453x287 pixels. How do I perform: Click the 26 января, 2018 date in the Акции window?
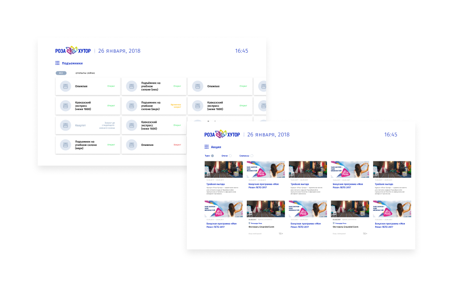(x=268, y=135)
